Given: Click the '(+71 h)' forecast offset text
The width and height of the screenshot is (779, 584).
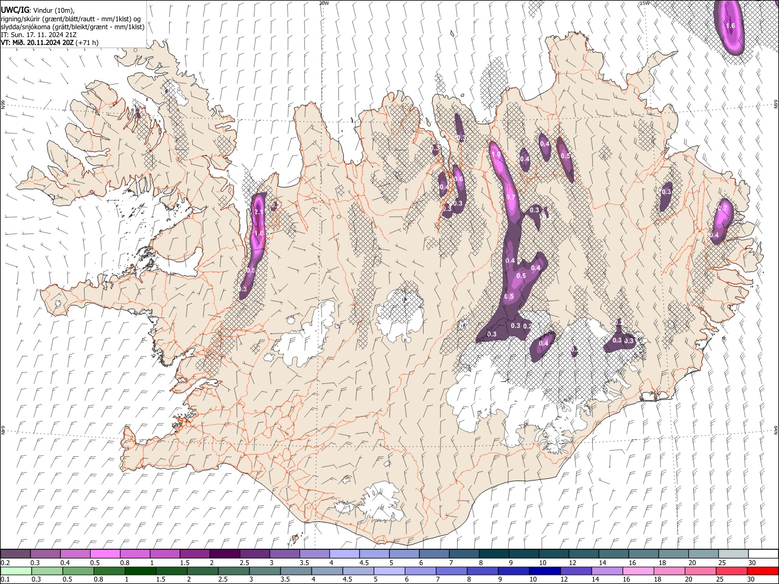Looking at the screenshot, I should pyautogui.click(x=87, y=43).
